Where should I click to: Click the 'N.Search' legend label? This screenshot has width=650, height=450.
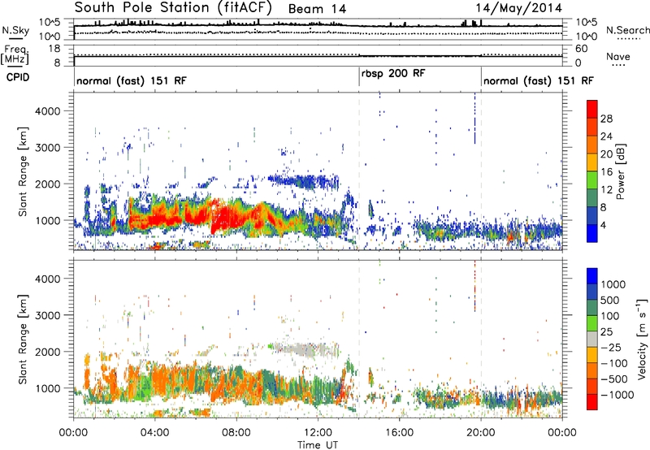(627, 30)
